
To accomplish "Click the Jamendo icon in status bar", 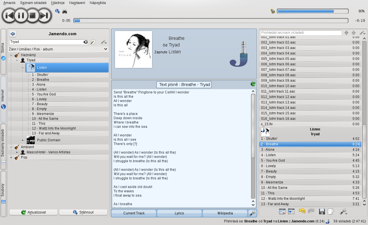I will pos(328,221).
